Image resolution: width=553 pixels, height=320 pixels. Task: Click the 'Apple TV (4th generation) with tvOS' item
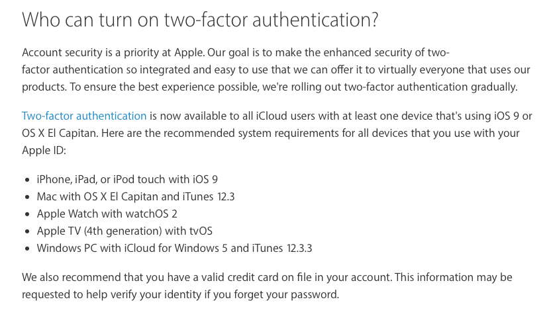coord(125,231)
